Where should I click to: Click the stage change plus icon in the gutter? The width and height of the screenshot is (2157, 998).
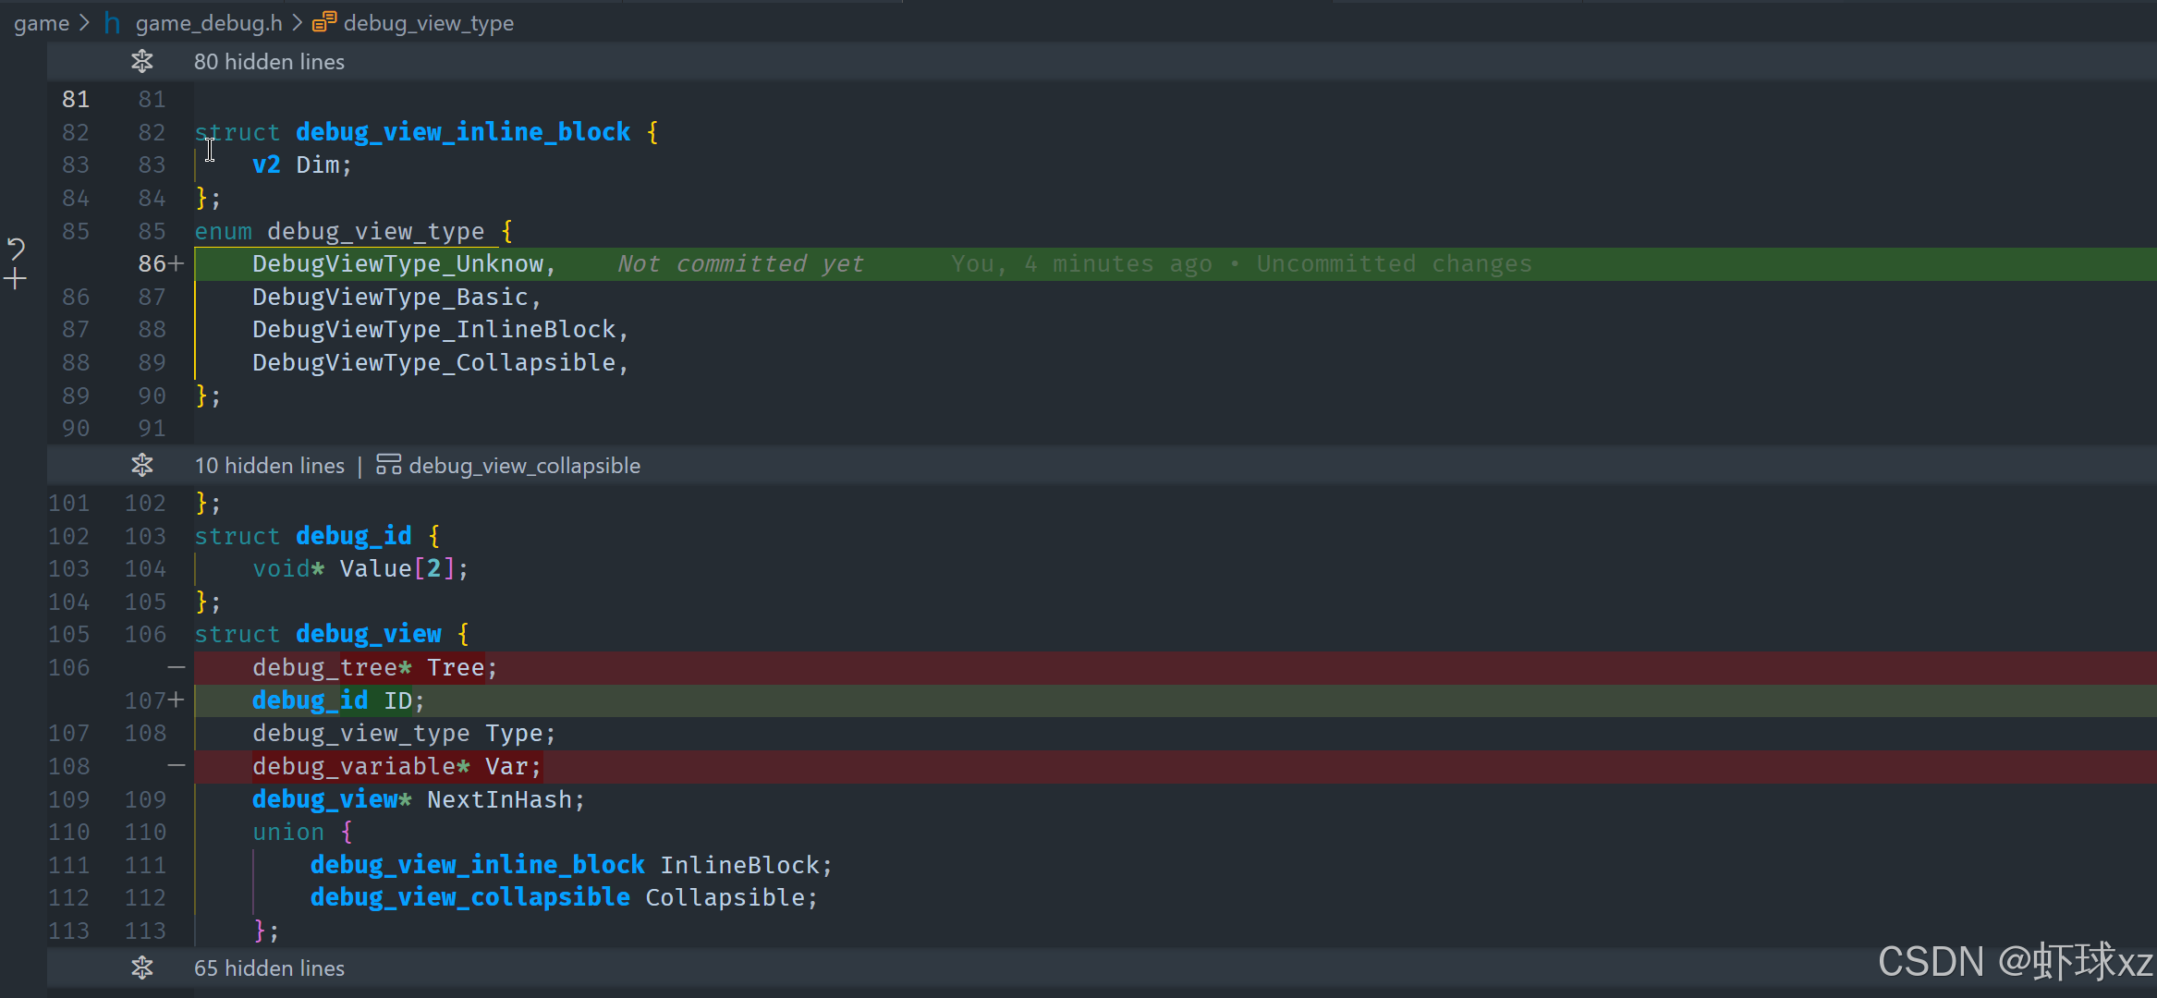click(16, 279)
